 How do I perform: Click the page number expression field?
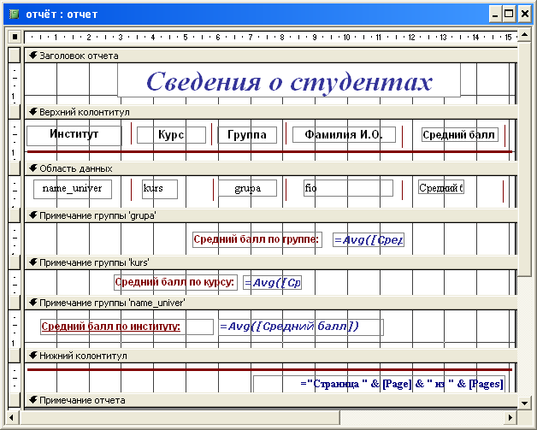pos(379,384)
